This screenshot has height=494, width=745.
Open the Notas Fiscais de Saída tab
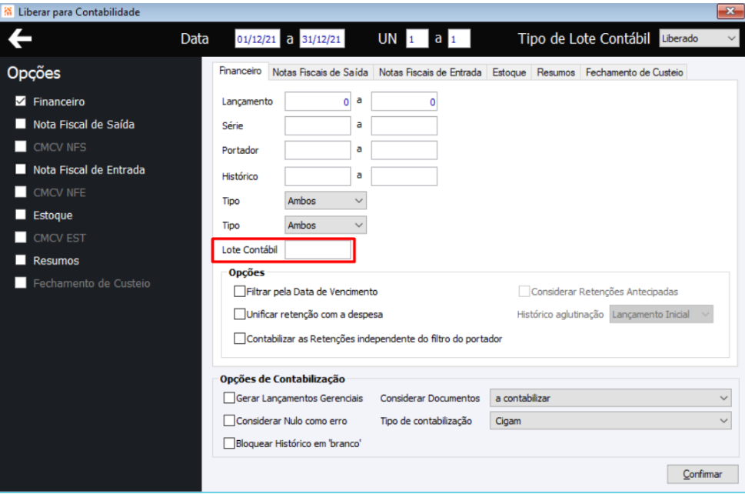click(321, 72)
